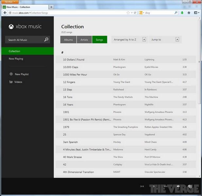The height and width of the screenshot is (196, 202).
Task: Click album Hard Candy
Action: click(x=150, y=150)
